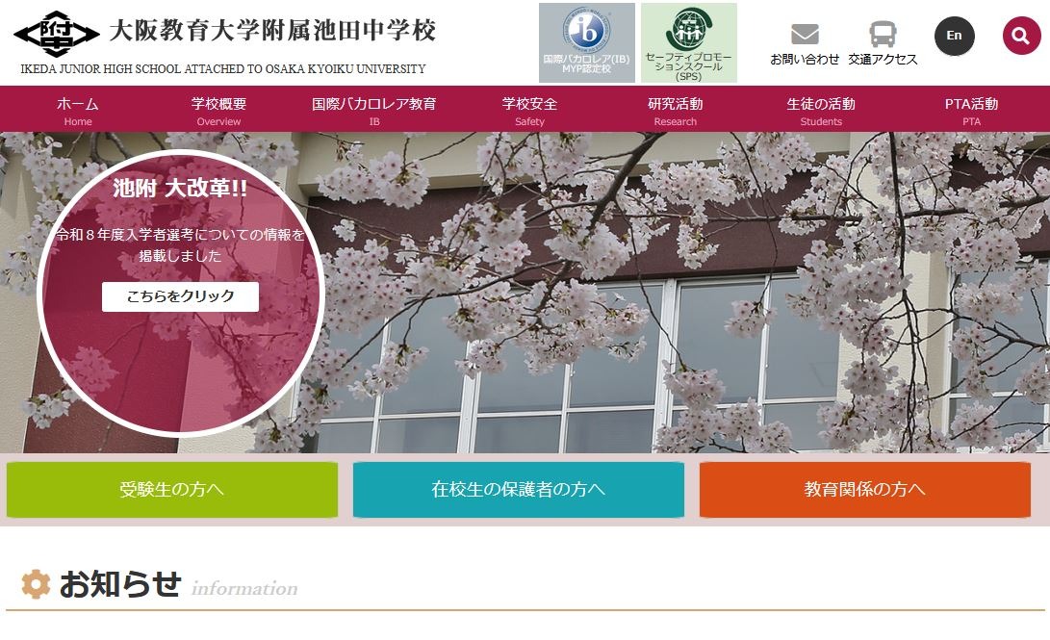Click the 令和８年度入学者選考 announcement text
This screenshot has width=1050, height=640.
click(x=180, y=245)
